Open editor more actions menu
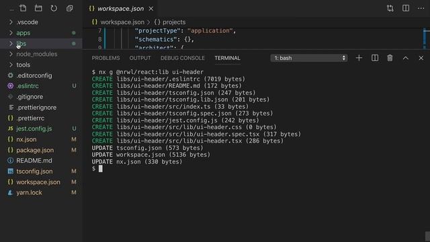Viewport: 430px width, 242px height. (421, 8)
